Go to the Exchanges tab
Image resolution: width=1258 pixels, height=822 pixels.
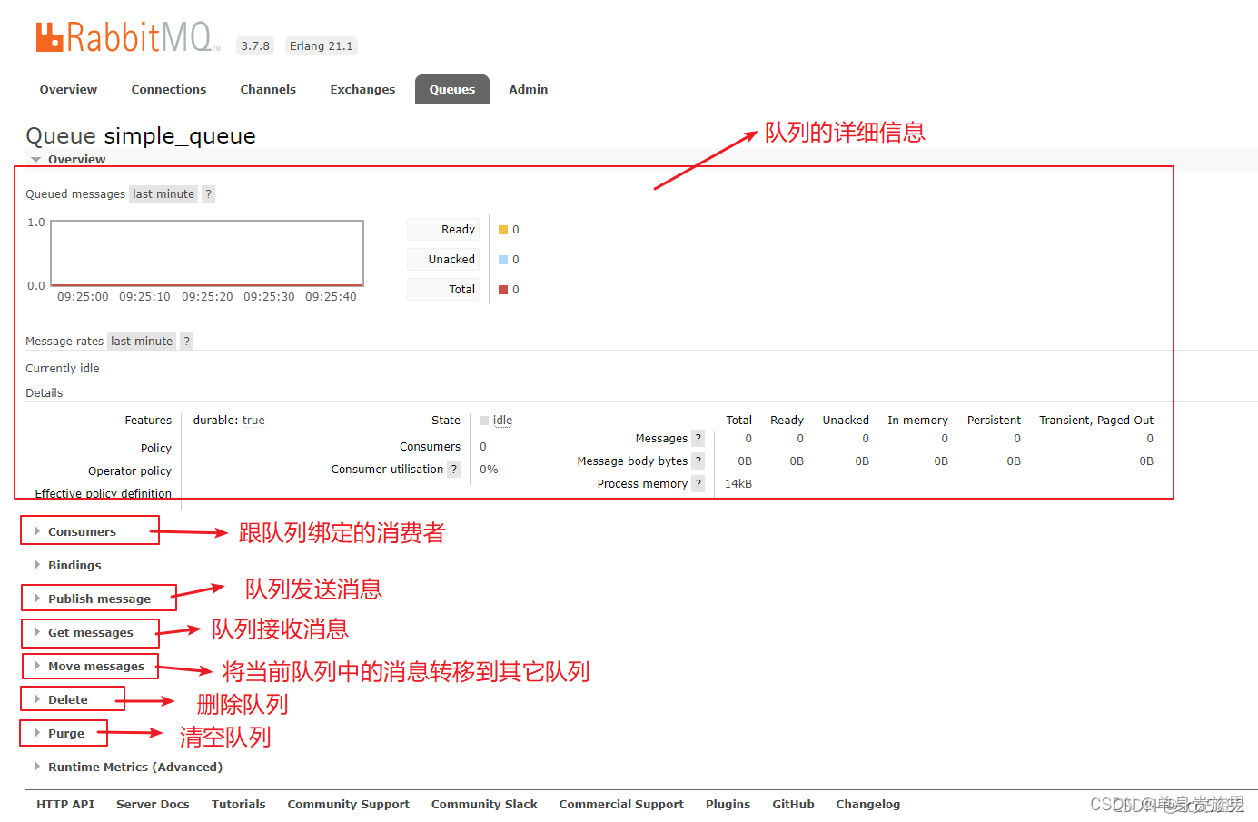362,89
